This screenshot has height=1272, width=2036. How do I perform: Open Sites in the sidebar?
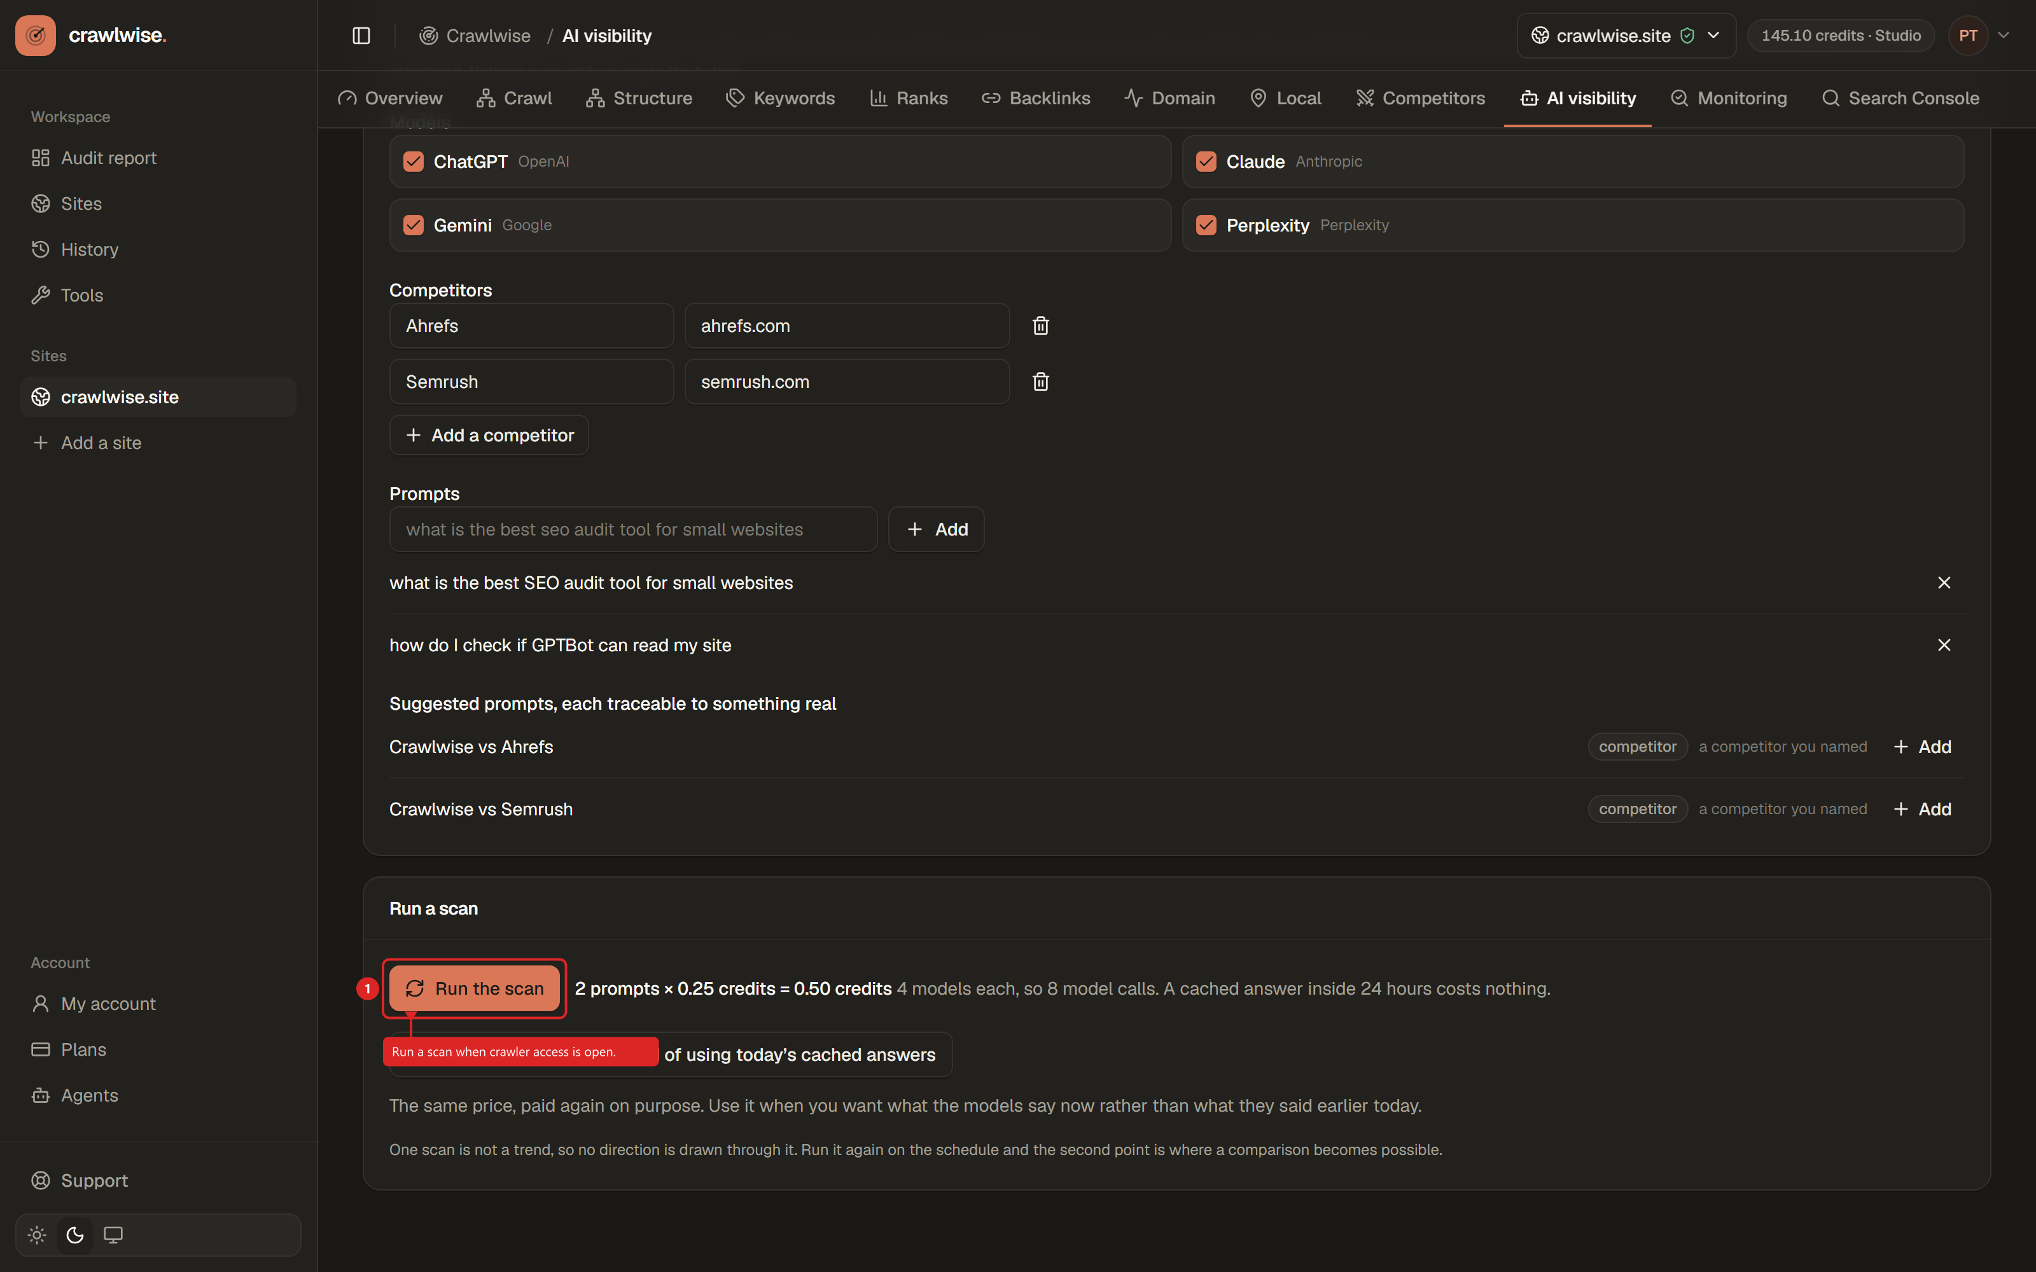coord(158,204)
